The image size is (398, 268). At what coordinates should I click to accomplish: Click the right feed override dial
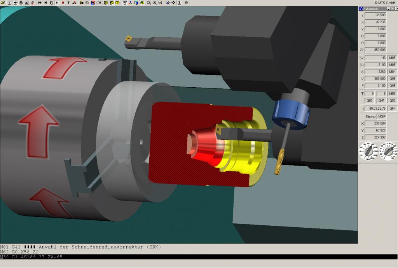click(x=388, y=151)
